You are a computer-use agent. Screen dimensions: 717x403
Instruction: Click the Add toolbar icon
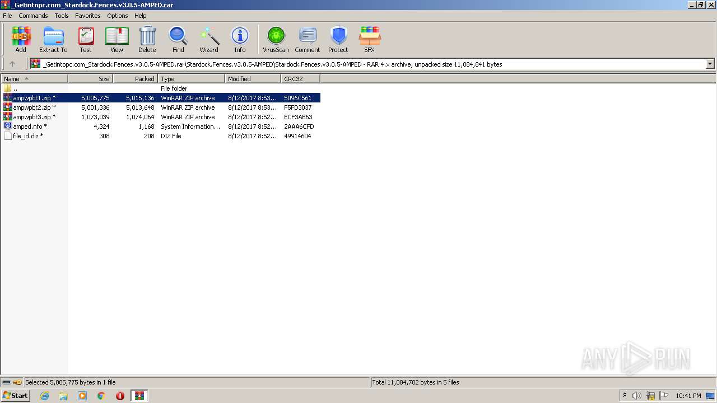click(x=21, y=39)
